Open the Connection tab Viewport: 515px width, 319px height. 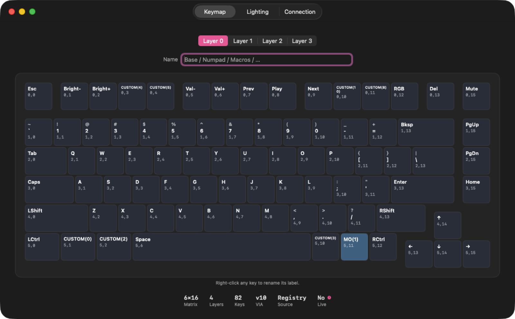300,12
